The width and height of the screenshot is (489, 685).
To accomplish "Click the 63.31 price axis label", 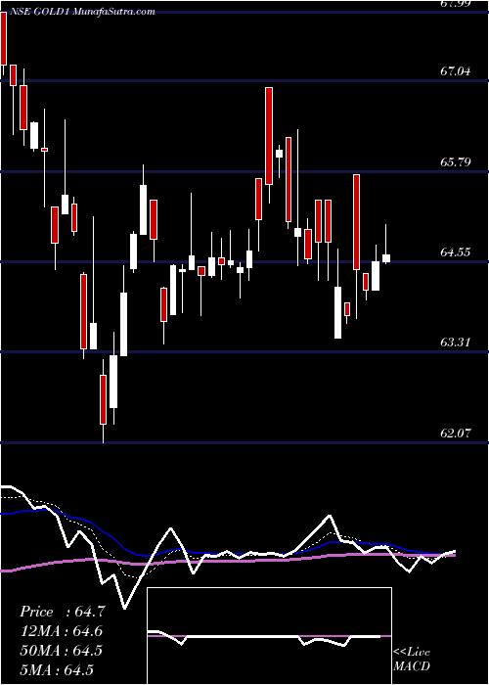I will coord(456,342).
